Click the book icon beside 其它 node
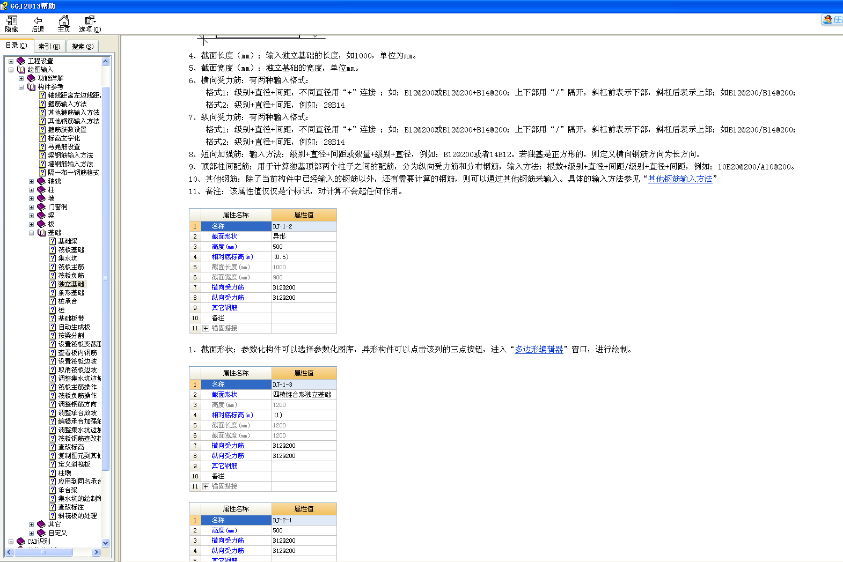The width and height of the screenshot is (843, 562). pyautogui.click(x=41, y=524)
